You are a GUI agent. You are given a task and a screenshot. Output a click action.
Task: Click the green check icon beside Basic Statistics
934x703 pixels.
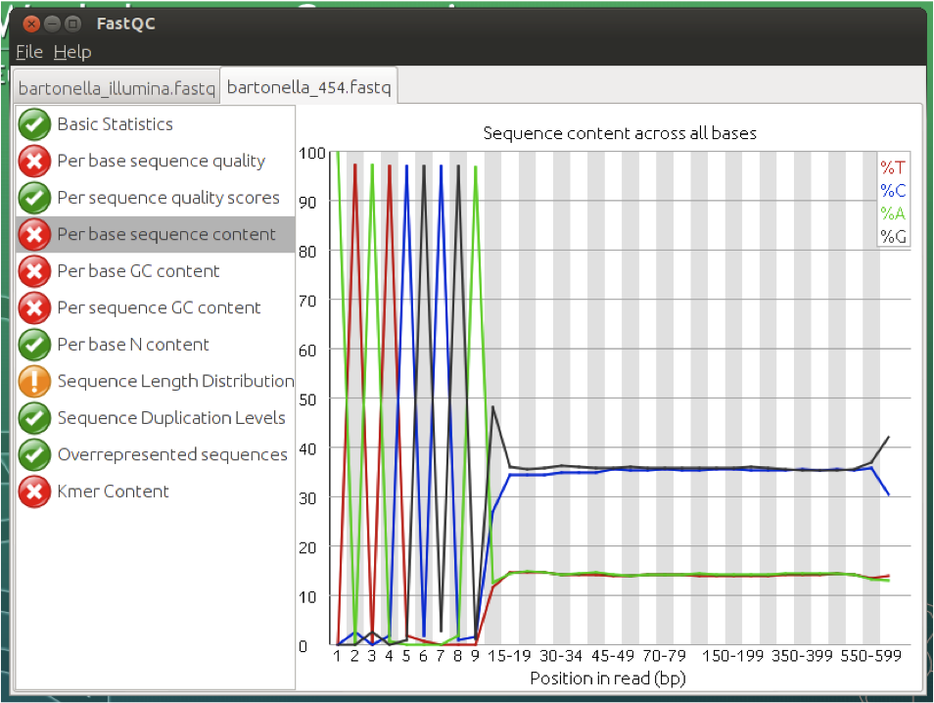[34, 124]
